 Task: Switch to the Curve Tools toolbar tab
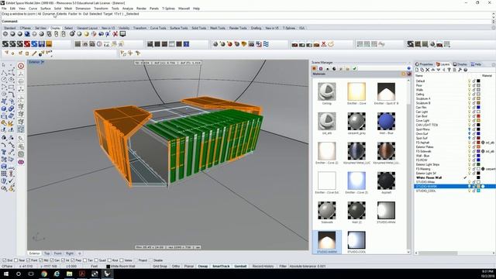click(x=158, y=28)
